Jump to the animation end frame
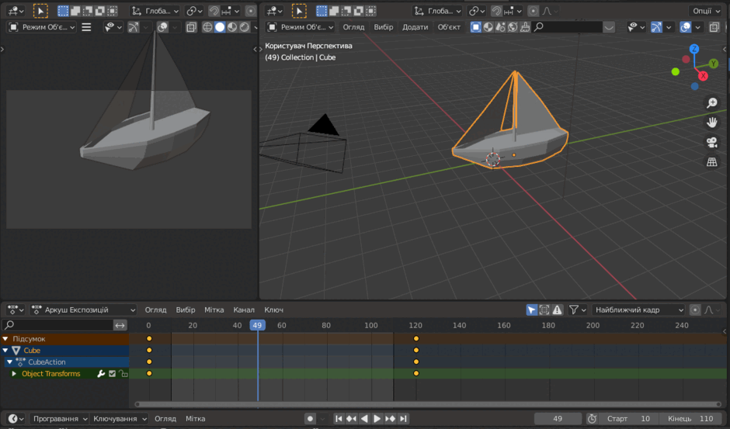Image resolution: width=730 pixels, height=429 pixels. click(x=403, y=419)
